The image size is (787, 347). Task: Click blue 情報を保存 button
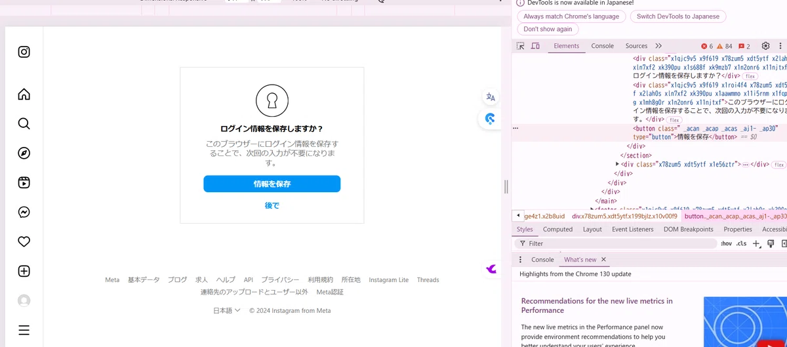click(x=272, y=184)
